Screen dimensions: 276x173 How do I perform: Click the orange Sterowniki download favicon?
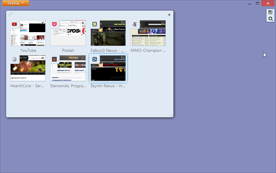click(x=54, y=59)
